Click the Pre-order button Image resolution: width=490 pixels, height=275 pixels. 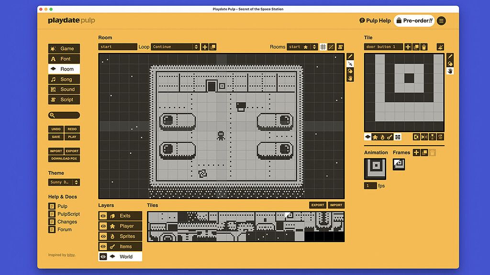414,21
